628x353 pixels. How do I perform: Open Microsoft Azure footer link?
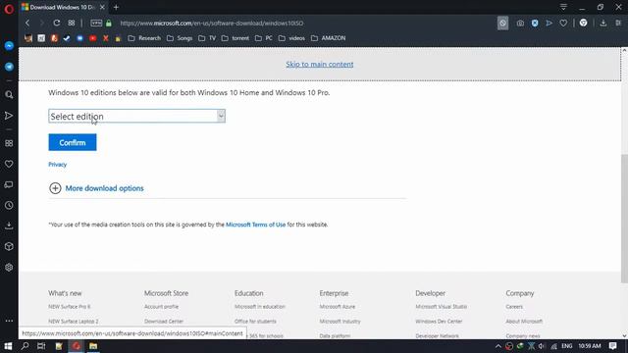tap(338, 307)
